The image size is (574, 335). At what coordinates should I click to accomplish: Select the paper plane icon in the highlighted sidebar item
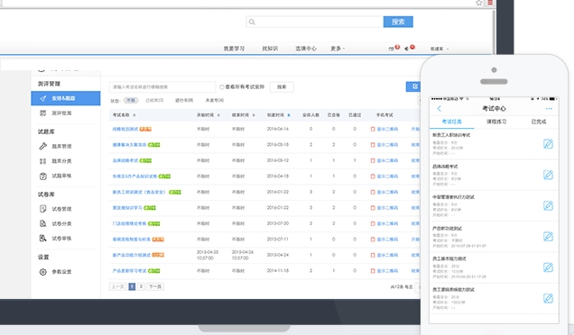pos(42,98)
